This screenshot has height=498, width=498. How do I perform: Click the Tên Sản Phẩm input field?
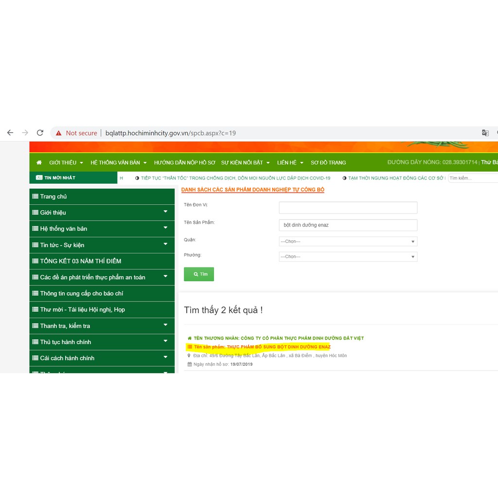pos(348,225)
